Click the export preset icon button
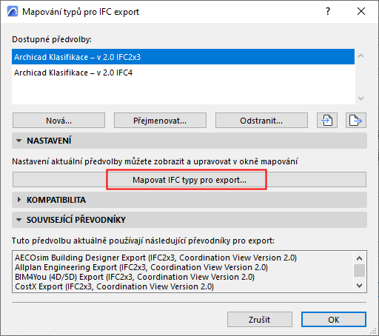The width and height of the screenshot is (379, 336). click(356, 121)
